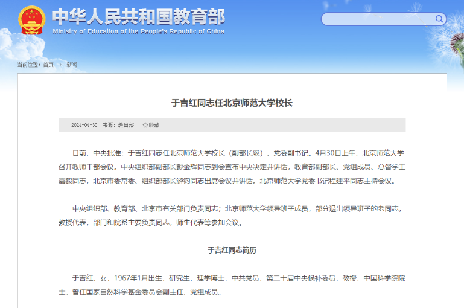Screen dimensions: 464x308
Task: Click the 中华人民共和国教育部 site title
Action: pyautogui.click(x=138, y=15)
